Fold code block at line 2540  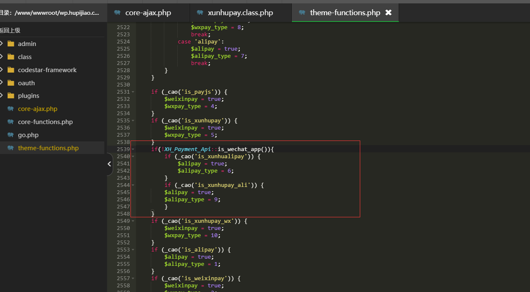click(133, 157)
